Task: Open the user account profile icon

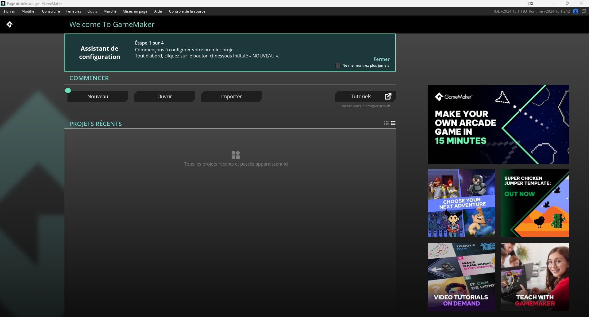Action: [576, 11]
